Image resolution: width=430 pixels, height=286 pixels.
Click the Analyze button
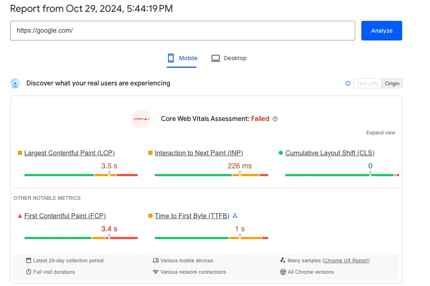pyautogui.click(x=381, y=31)
